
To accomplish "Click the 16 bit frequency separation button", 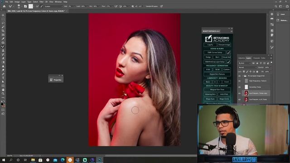I will tap(217, 69).
